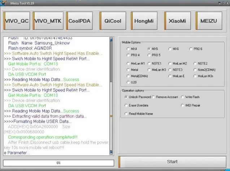Select the MeiLan M2 model
Image resolution: width=230 pixels, height=171 pixels.
tap(178, 63)
